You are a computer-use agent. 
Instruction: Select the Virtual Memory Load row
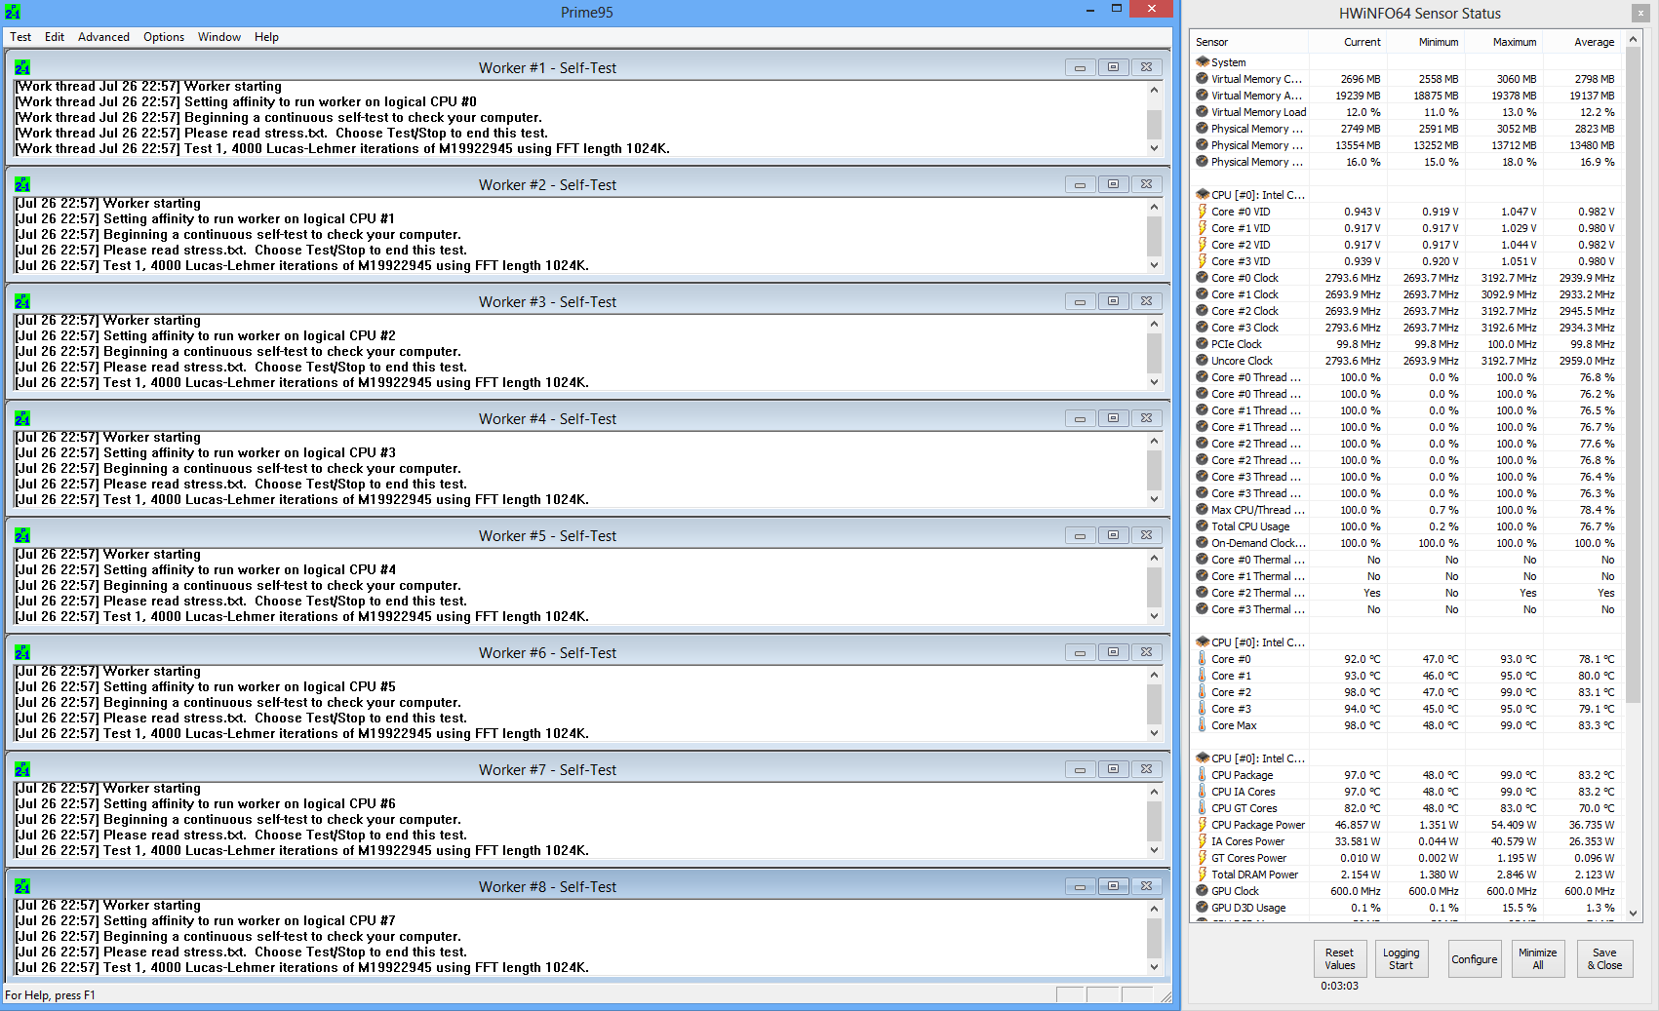pos(1405,112)
